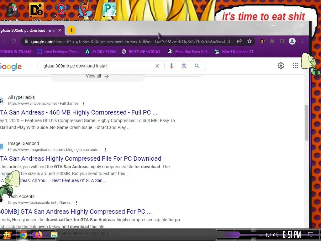
Task: Click the AllTypeHacks site name
Action: 22,97
